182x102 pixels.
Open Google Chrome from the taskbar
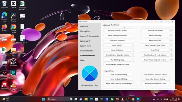click(133, 99)
